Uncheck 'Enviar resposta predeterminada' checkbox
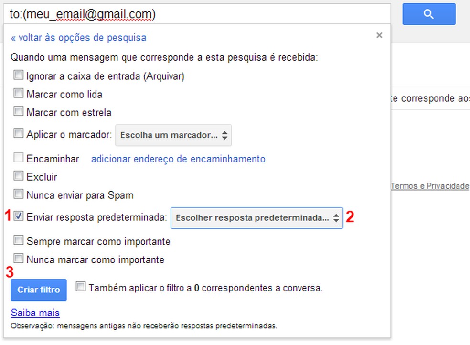Image resolution: width=470 pixels, height=345 pixels. (x=18, y=216)
